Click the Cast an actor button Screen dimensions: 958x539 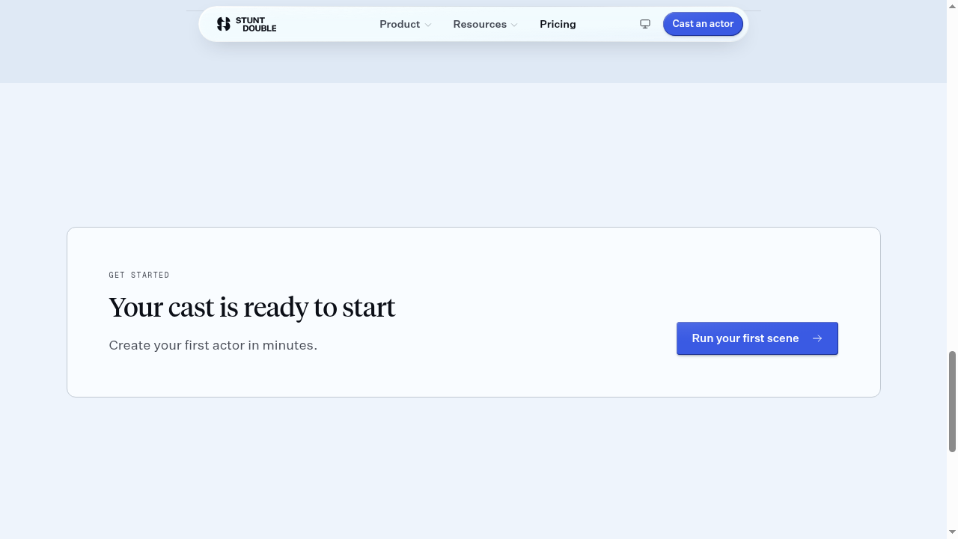(x=703, y=24)
